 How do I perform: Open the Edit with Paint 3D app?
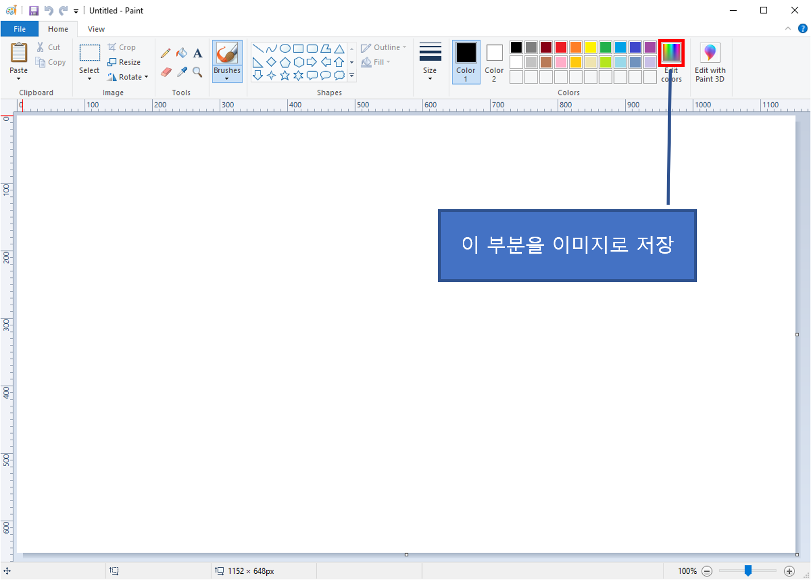click(710, 62)
